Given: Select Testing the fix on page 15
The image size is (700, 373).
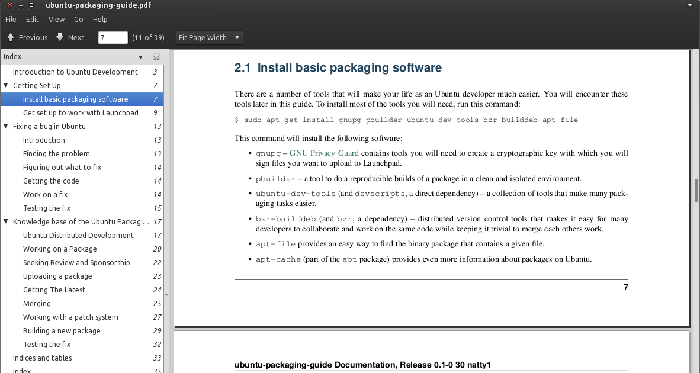Looking at the screenshot, I should pos(82,208).
